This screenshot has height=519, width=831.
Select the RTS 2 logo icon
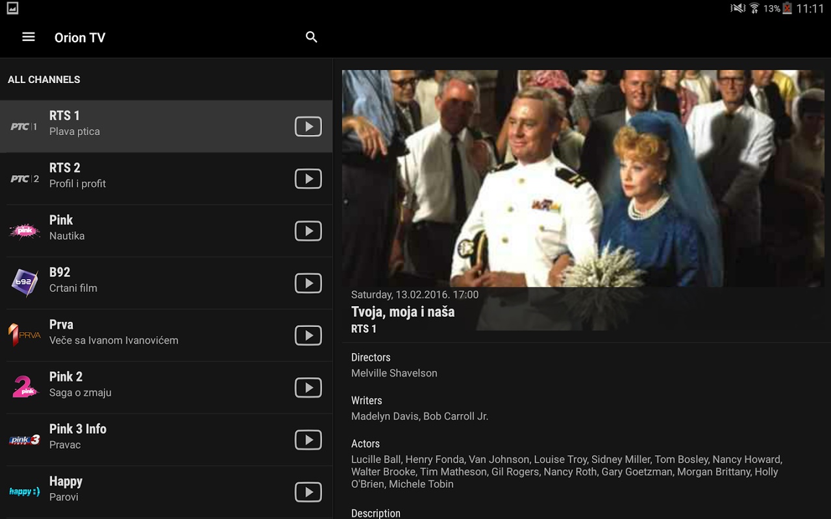pos(25,178)
